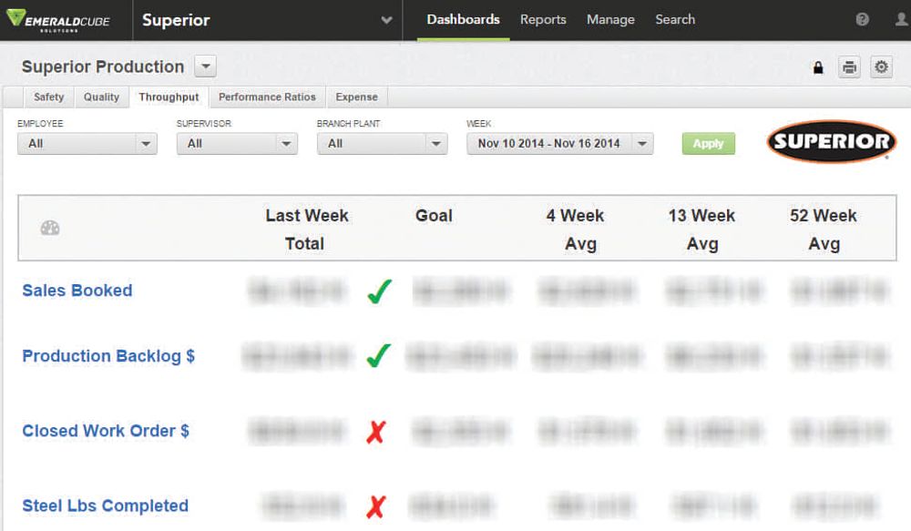
Task: Open the Supervisor filter dropdown
Action: click(x=237, y=144)
